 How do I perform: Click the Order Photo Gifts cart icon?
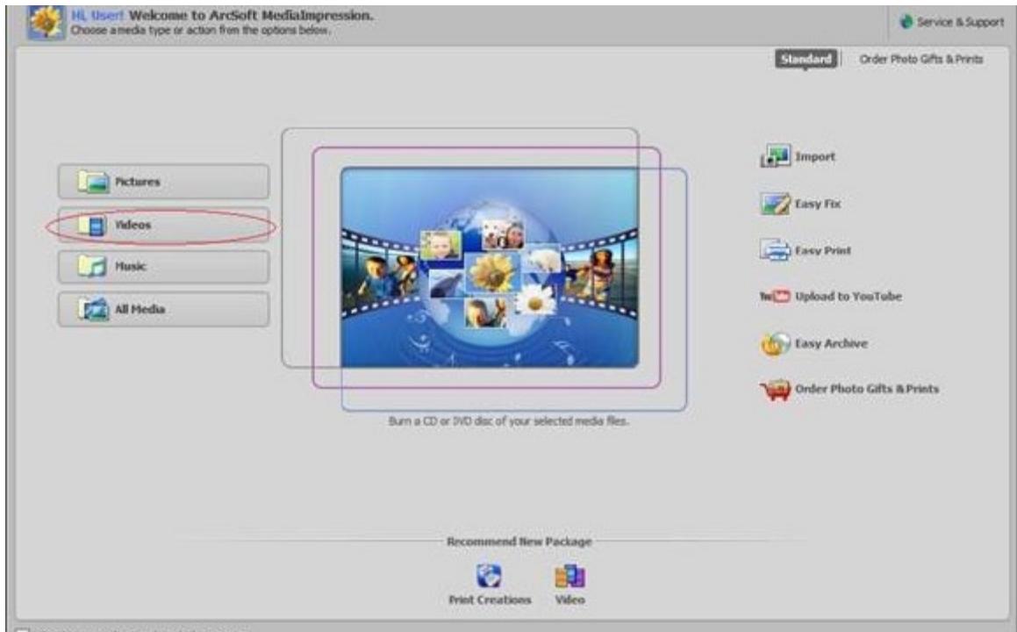coord(775,390)
